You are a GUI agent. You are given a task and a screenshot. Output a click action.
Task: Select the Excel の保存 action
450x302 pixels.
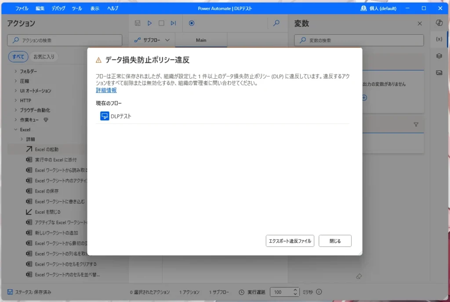(47, 191)
